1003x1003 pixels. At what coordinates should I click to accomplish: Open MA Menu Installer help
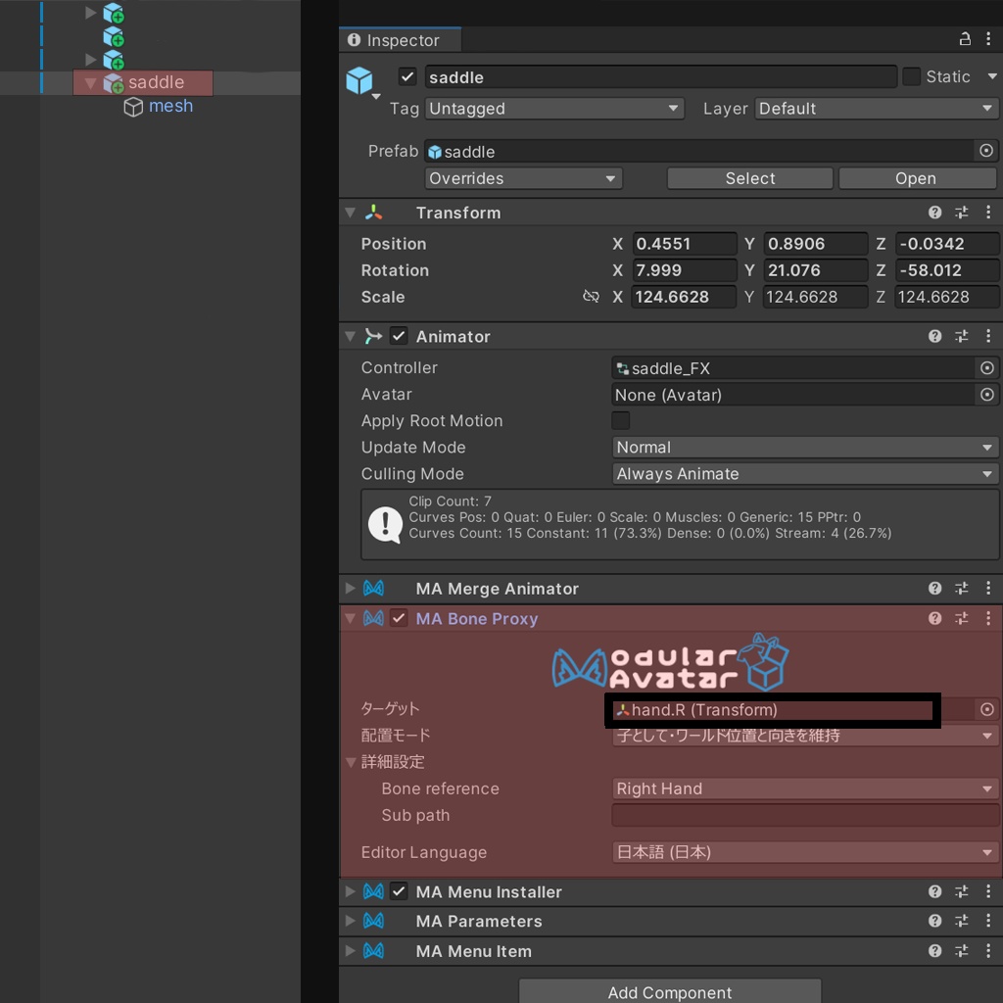coord(934,891)
